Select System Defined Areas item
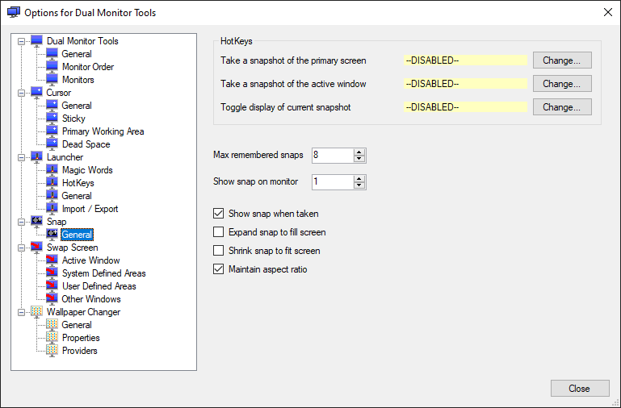The height and width of the screenshot is (408, 621). pyautogui.click(x=103, y=273)
